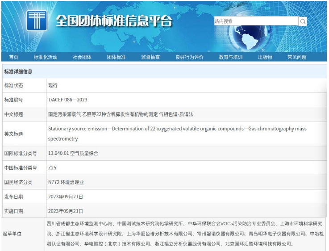Focus the 站内搜索 search input field
329x251 pixels.
[x=255, y=21]
